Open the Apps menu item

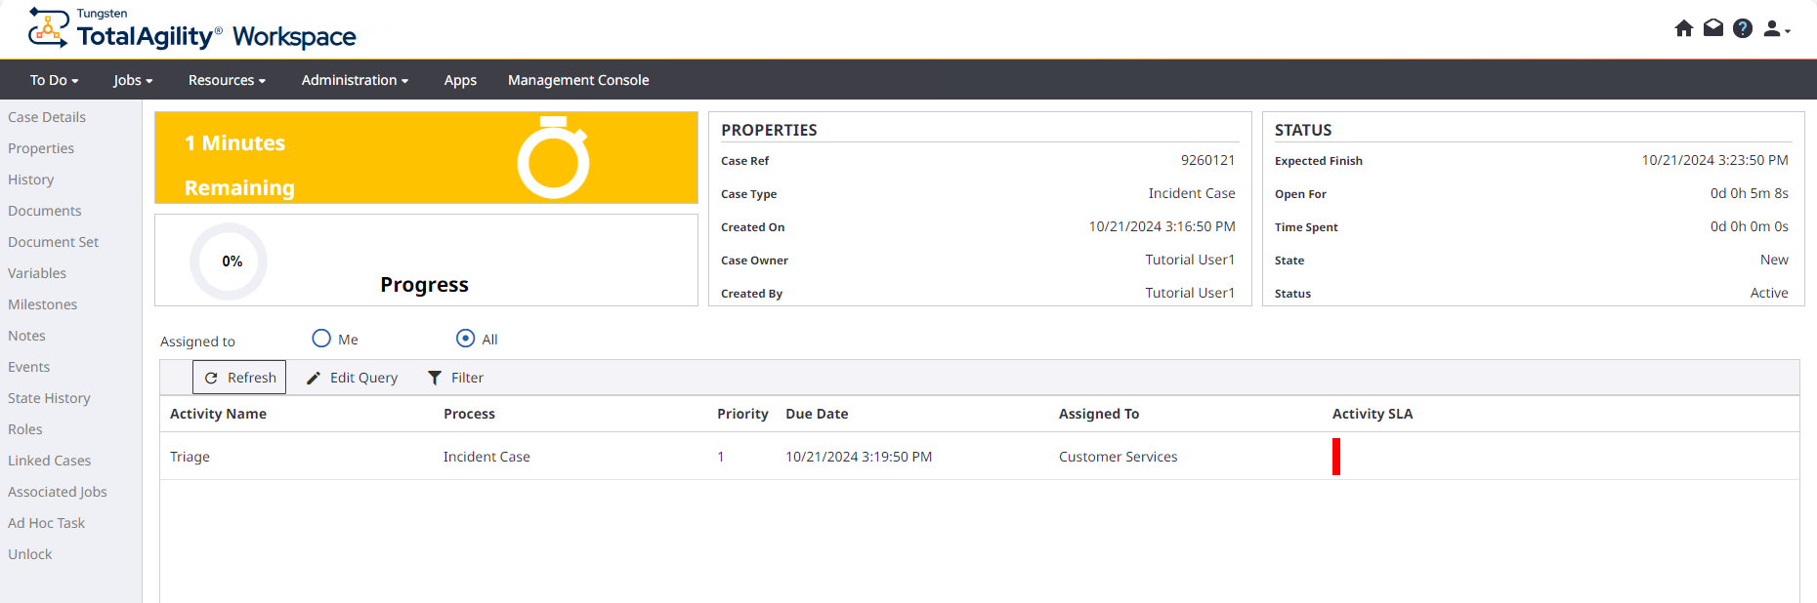(460, 80)
